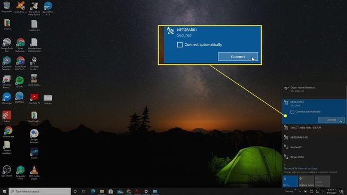Open the Settings gear in taskbar

[146, 191]
